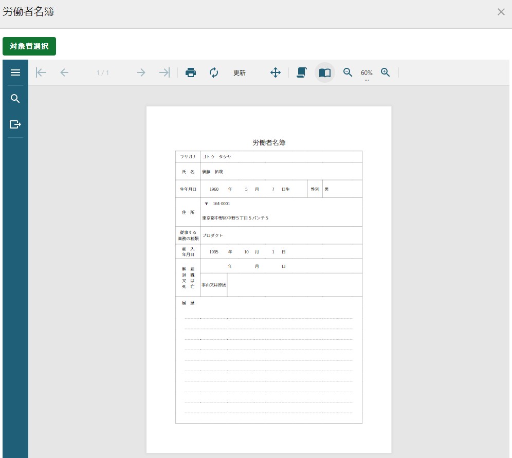
Task: Click the 履歴 section label
Action: tap(188, 303)
